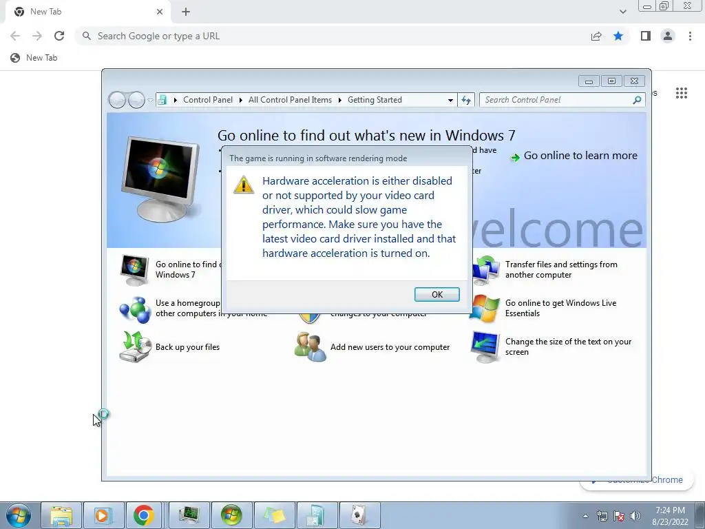Expand arrow before Getting Started breadcrumb
This screenshot has height=529, width=705.
pos(340,101)
